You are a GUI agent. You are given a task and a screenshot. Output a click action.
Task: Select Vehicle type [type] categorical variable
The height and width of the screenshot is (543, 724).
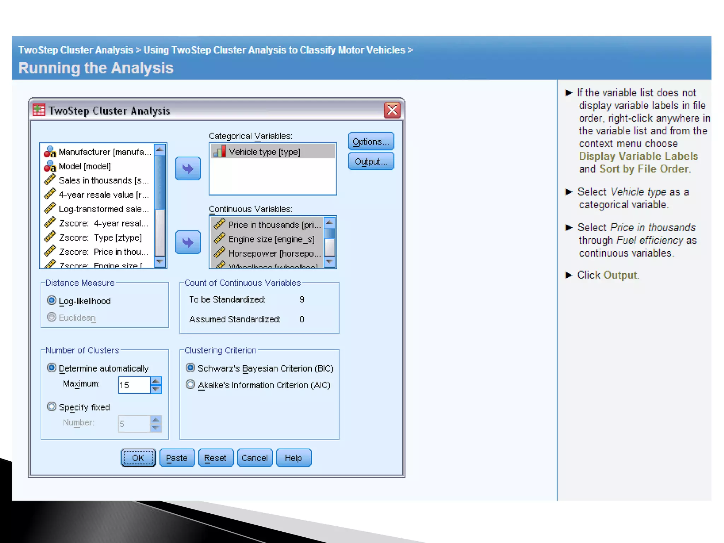[273, 152]
